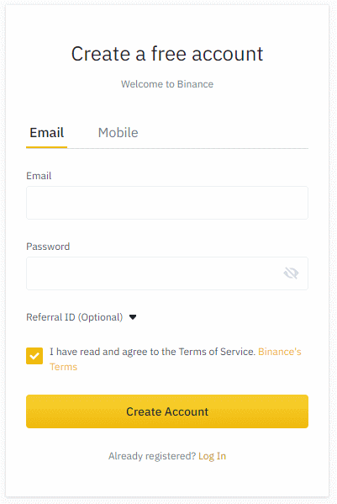Toggle password visibility with crossed-eye icon
The width and height of the screenshot is (337, 504).
(x=291, y=273)
